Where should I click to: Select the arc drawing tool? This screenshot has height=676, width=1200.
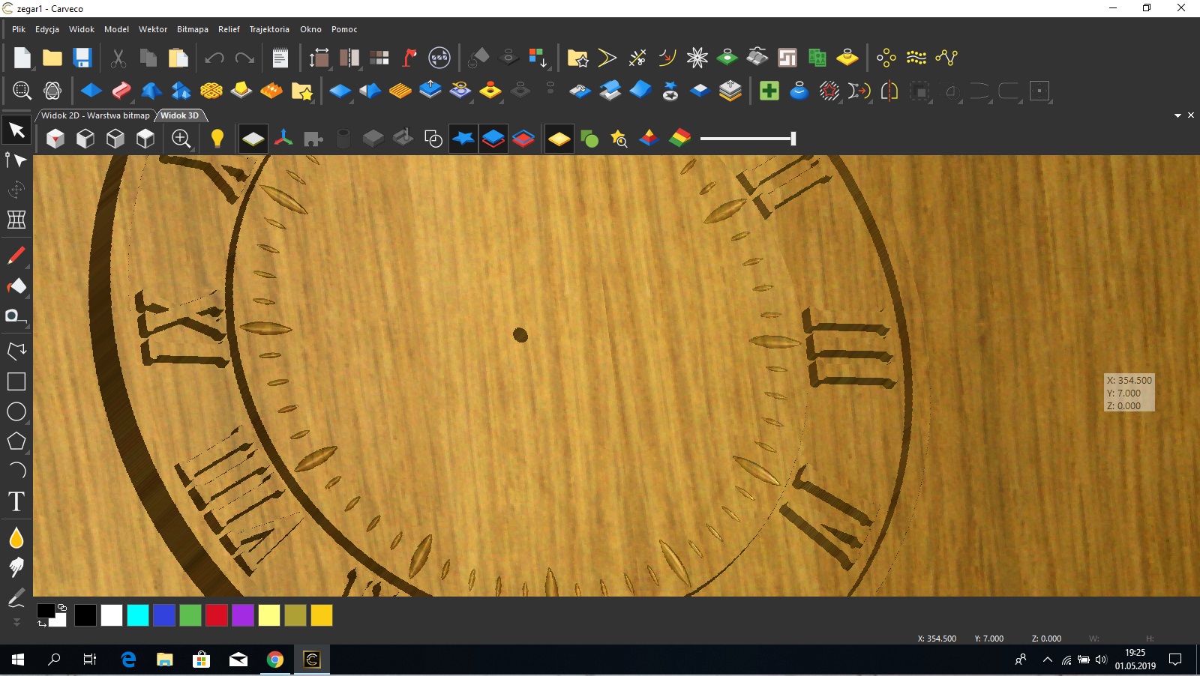pyautogui.click(x=16, y=471)
